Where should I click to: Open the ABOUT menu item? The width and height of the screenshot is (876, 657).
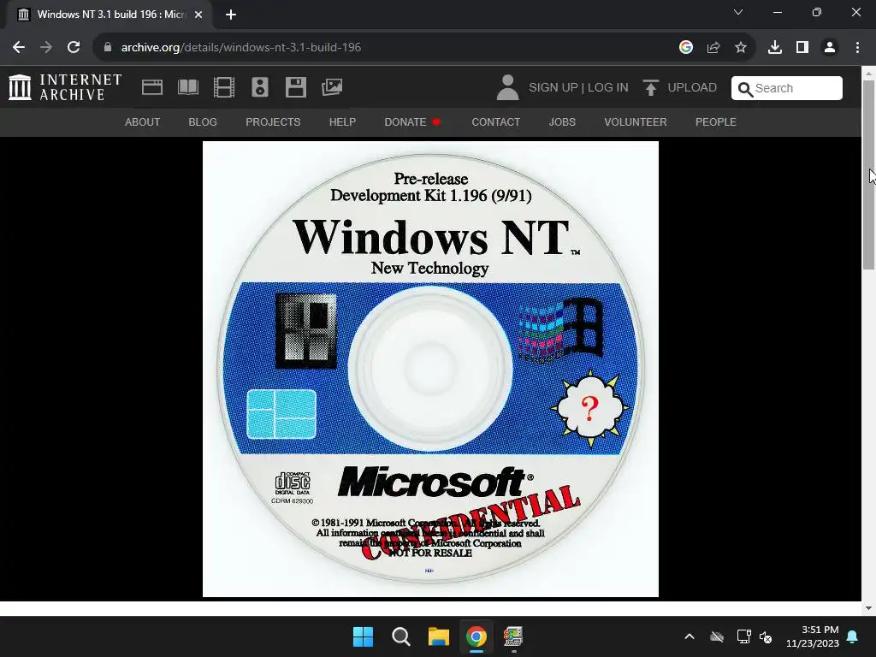coord(143,121)
